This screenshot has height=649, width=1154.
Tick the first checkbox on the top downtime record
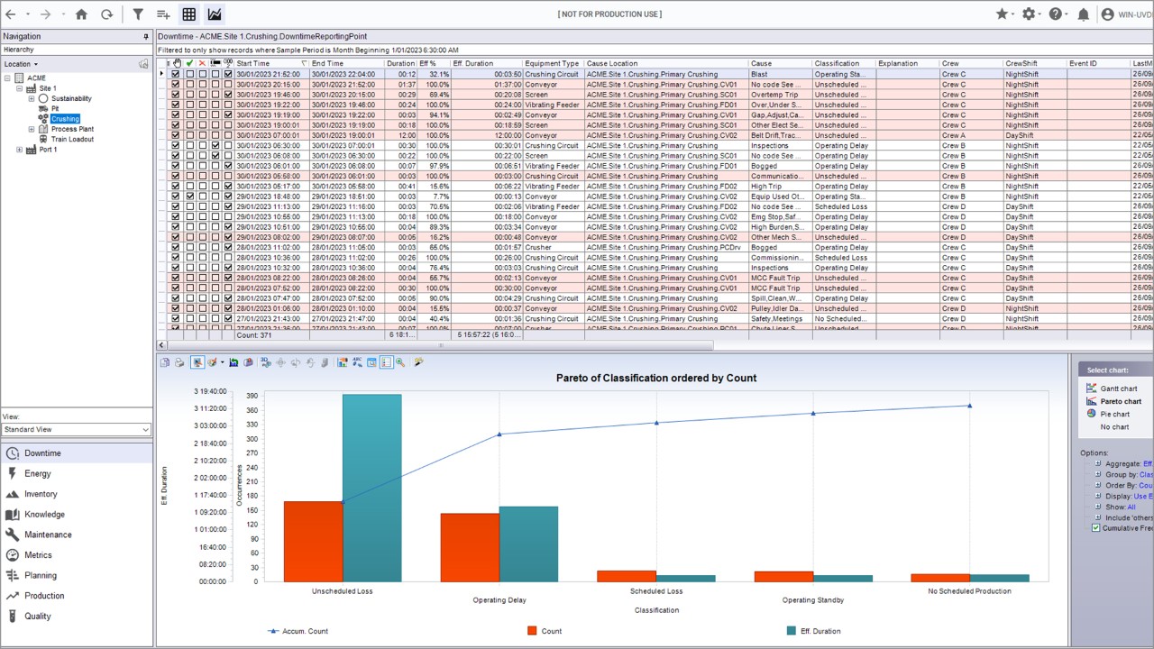[175, 74]
